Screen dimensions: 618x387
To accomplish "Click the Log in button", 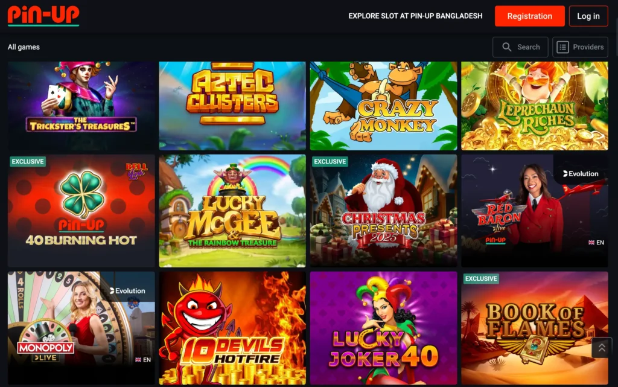I will coord(588,16).
